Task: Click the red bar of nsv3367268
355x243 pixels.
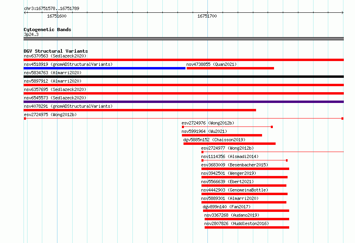Action: coord(247,219)
